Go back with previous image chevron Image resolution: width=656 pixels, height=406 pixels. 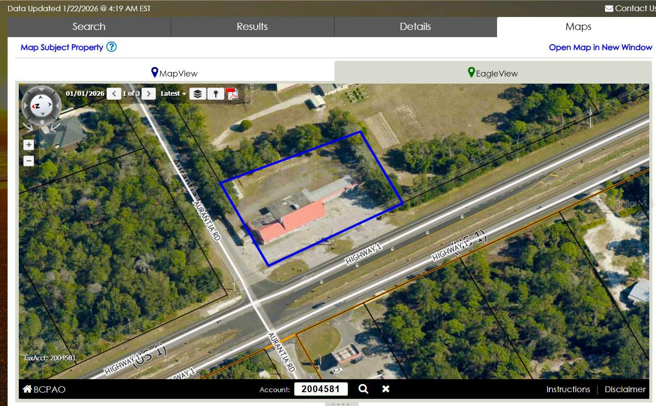tap(114, 93)
